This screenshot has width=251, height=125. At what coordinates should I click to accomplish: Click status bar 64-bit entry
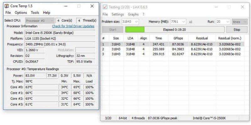coord(123,118)
